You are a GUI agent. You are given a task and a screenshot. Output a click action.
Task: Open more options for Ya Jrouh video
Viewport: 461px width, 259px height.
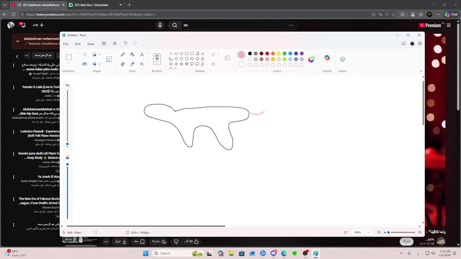point(13,177)
